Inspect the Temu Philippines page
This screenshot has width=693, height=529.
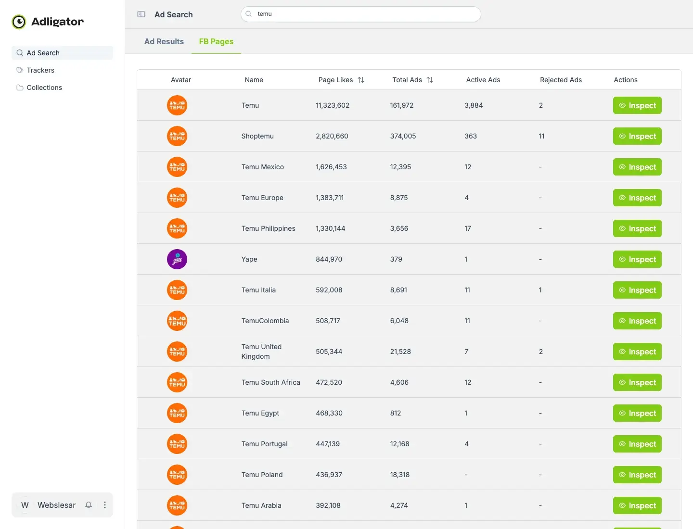[637, 228]
